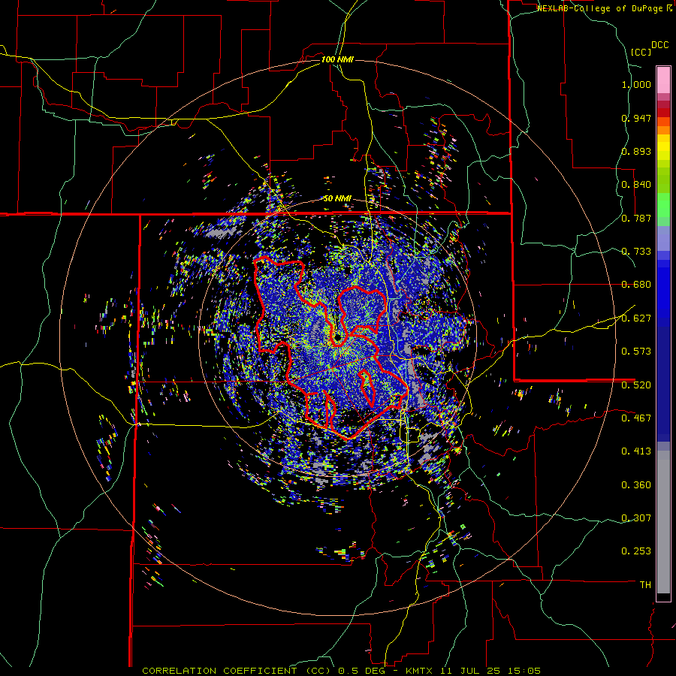Click the KMTX radar site identifier
This screenshot has width=676, height=676.
(x=421, y=671)
